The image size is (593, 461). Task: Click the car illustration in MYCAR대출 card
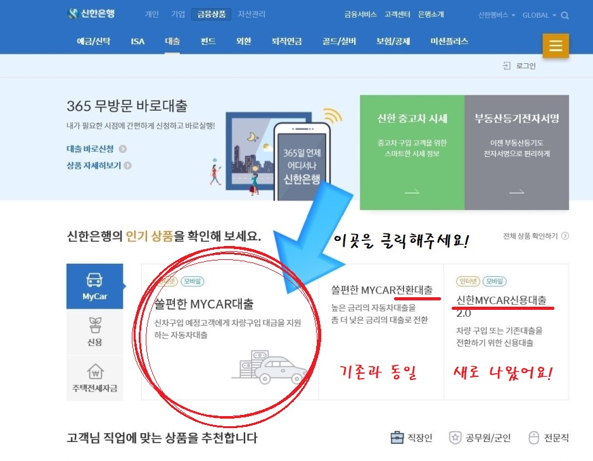point(270,367)
